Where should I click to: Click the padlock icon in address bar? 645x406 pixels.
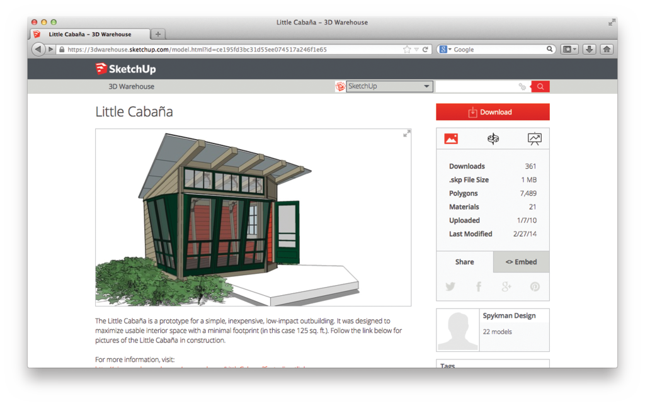62,49
